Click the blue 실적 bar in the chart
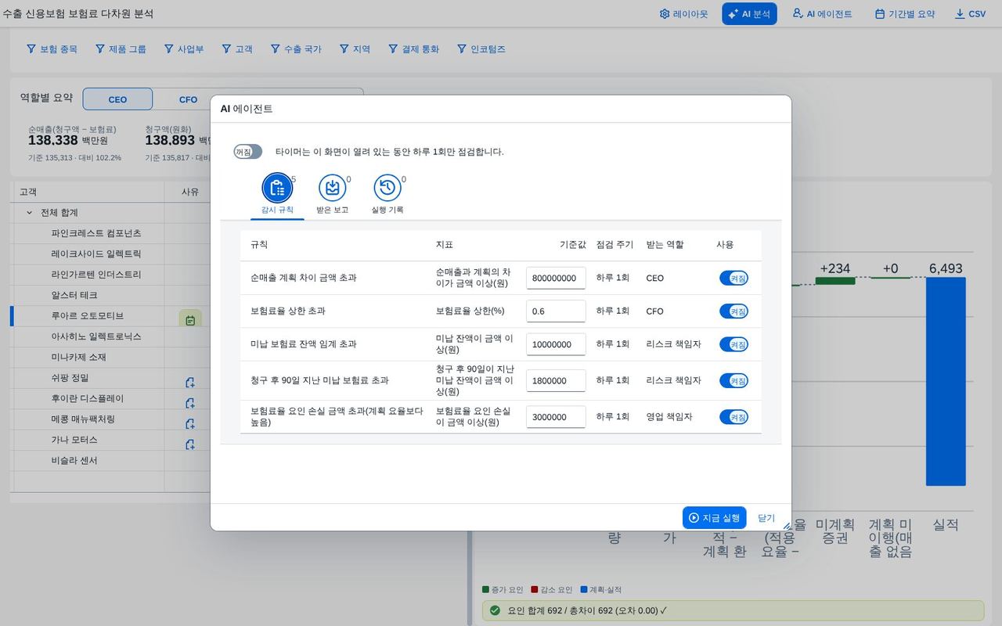Screen dimensions: 1002x626 coord(946,381)
